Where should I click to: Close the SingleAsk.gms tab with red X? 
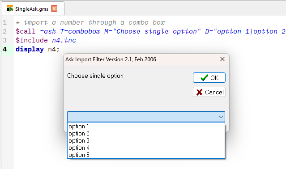pyautogui.click(x=54, y=8)
